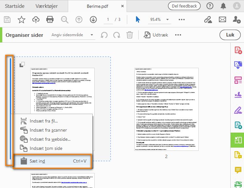Switch to the Værktøjer tab

click(x=47, y=6)
